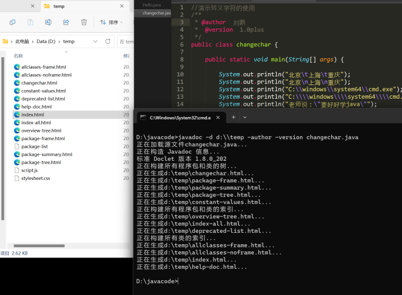Open terminal profiles dropdown arrow

tap(245, 117)
